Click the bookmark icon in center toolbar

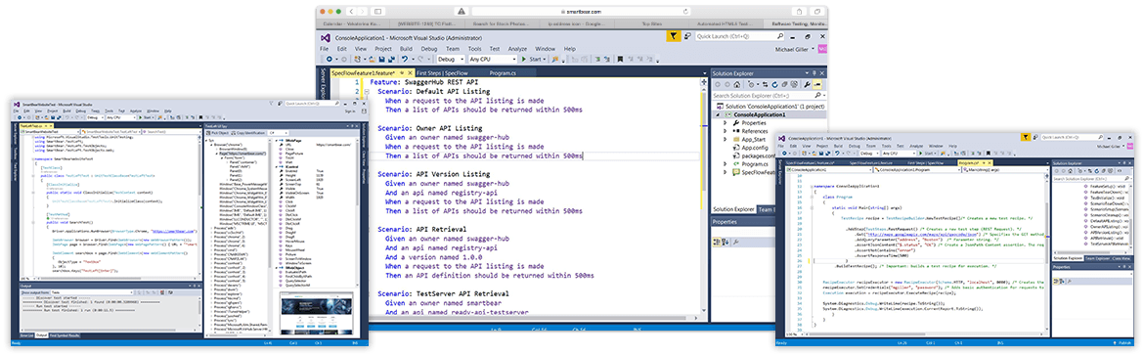point(620,59)
